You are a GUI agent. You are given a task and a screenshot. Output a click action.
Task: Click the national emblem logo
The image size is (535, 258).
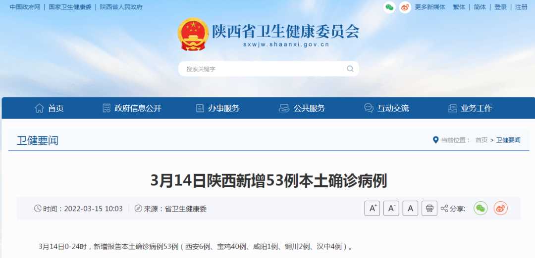point(193,35)
